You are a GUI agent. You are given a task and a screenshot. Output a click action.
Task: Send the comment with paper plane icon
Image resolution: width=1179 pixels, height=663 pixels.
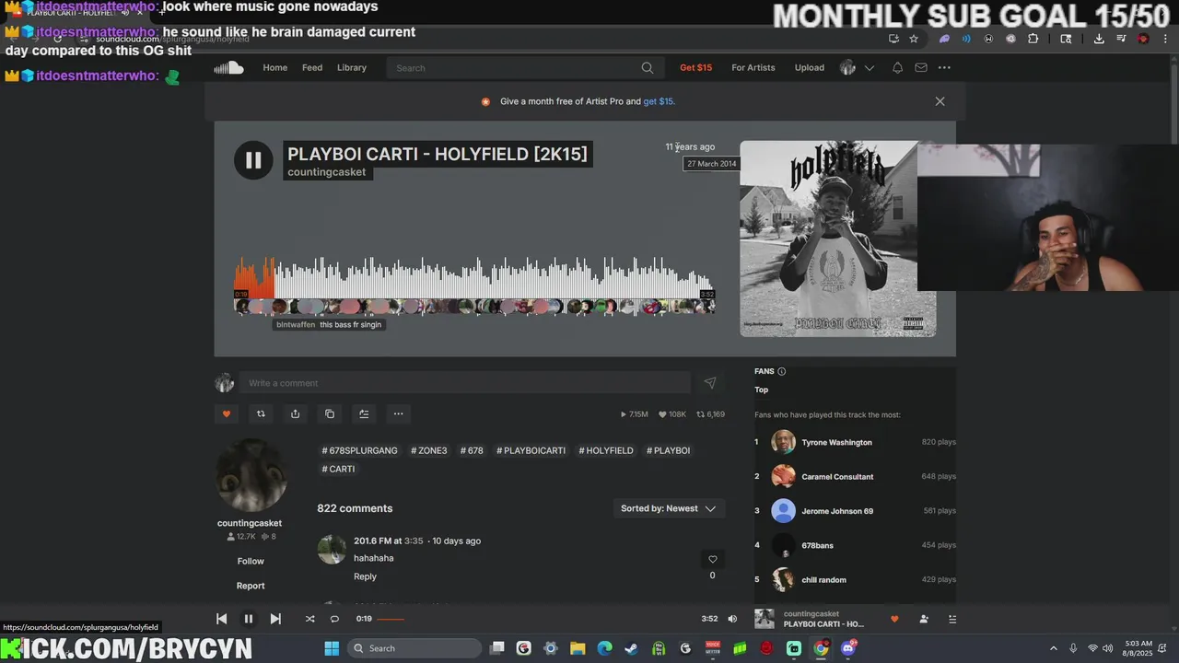[x=710, y=383]
